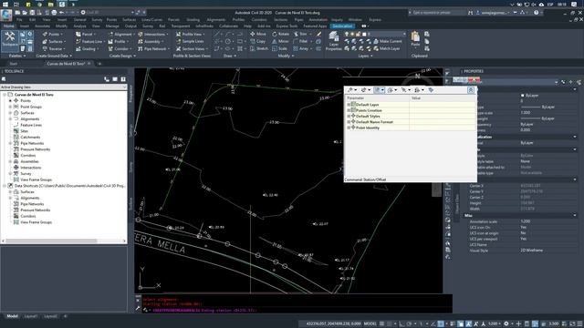This screenshot has width=584, height=328.
Task: Click the Feature Line tool
Action: point(89,41)
